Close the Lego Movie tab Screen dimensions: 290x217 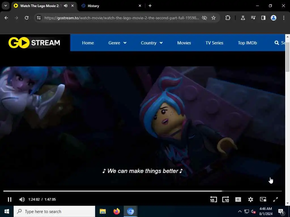72,6
